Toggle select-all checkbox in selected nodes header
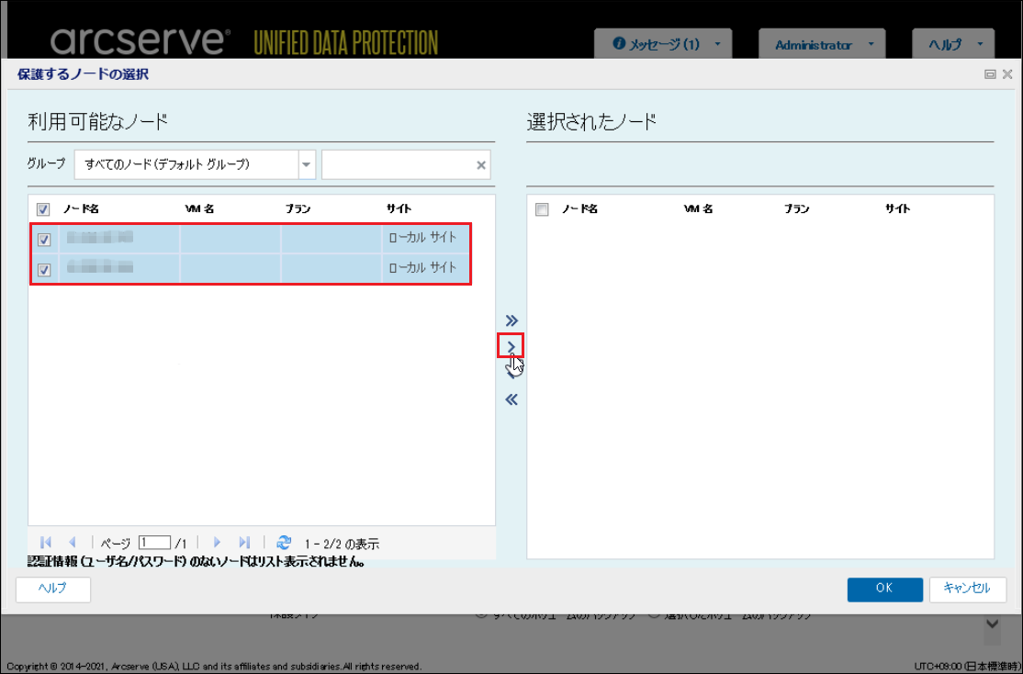Screen dimensions: 1023x674 [x=542, y=209]
